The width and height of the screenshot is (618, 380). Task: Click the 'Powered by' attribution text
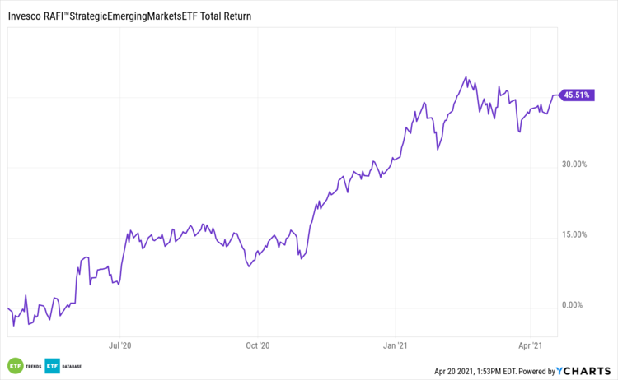pyautogui.click(x=526, y=371)
